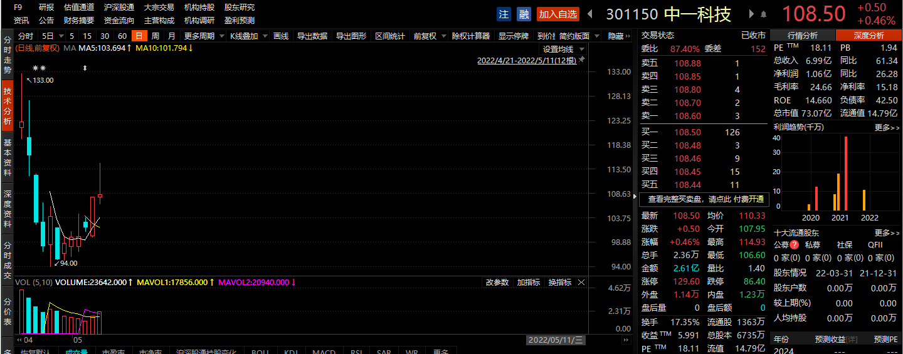903x354 pixels.
Task: Click the 2022/4/21-2022/5/11 date range link
Action: coord(527,61)
